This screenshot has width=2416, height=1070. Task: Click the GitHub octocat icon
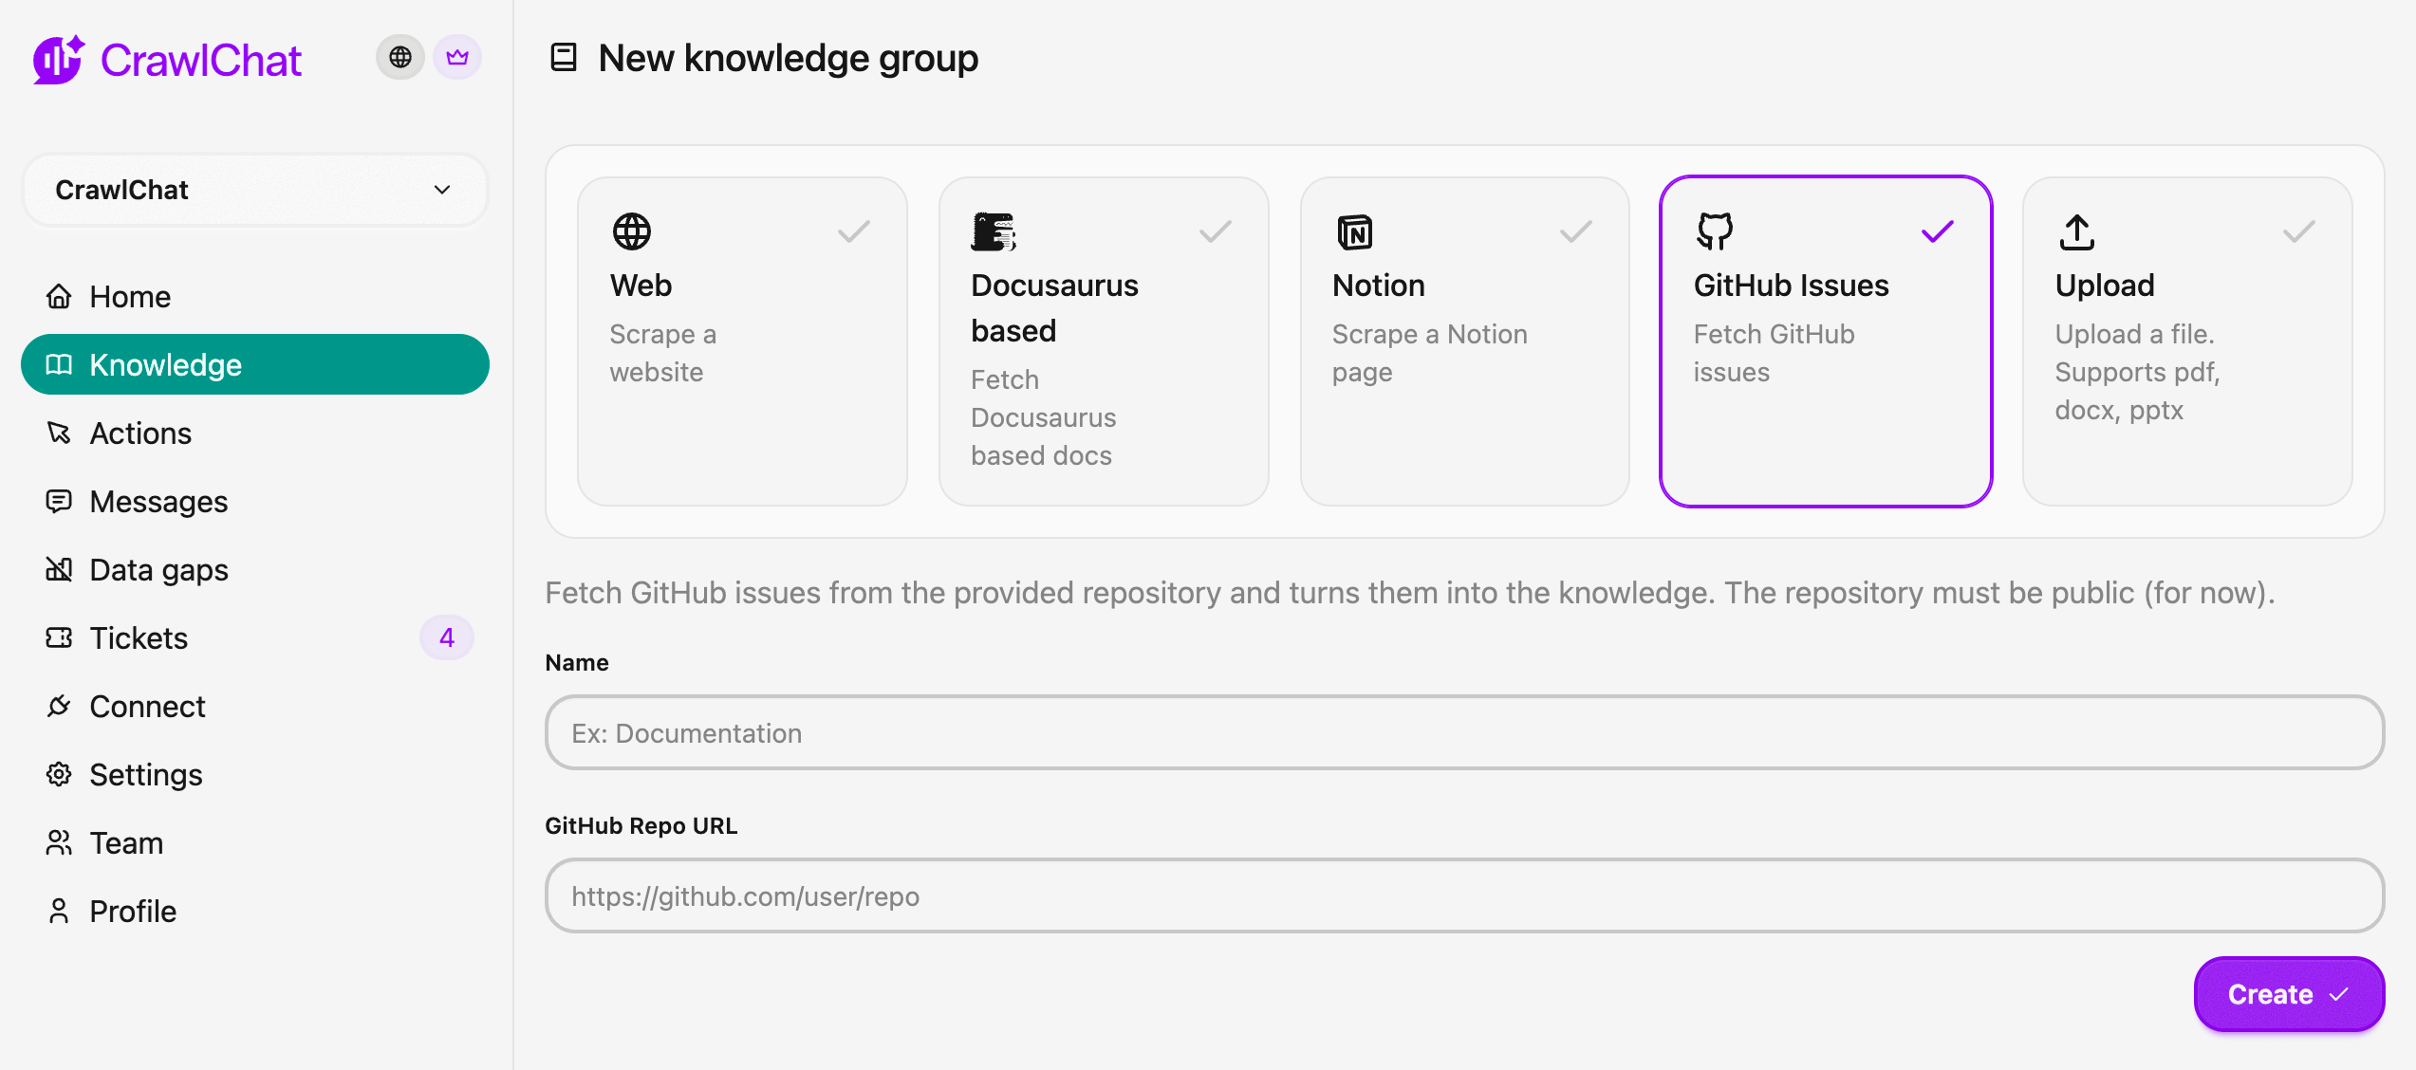(x=1715, y=231)
